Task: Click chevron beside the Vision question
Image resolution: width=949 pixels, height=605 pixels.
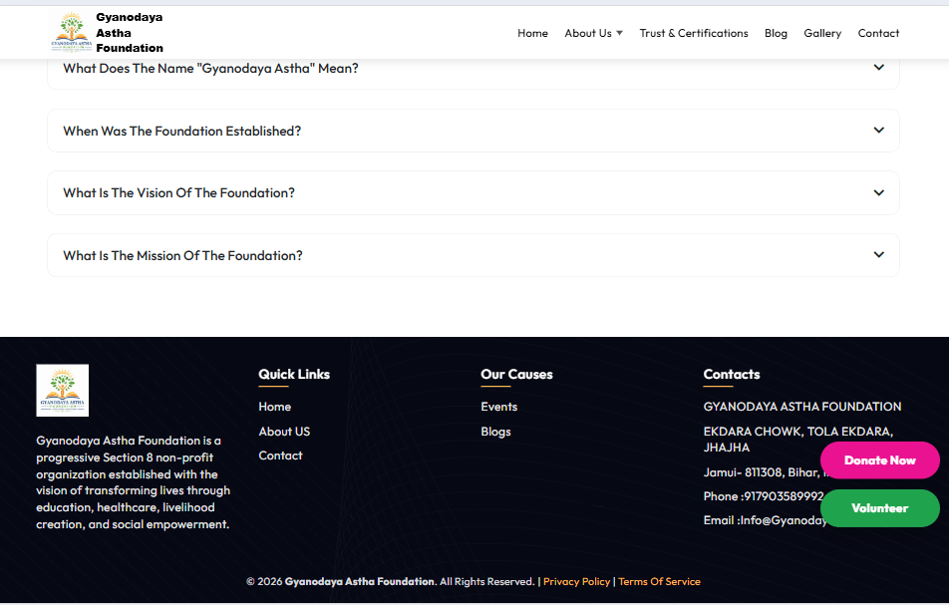Action: pyautogui.click(x=879, y=193)
